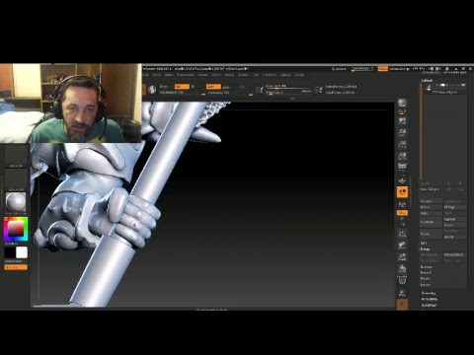Click the orange button below SwitchColor
The image size is (474, 355).
click(x=16, y=267)
